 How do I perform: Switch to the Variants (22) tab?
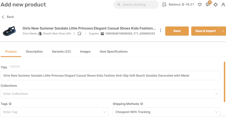point(61,52)
